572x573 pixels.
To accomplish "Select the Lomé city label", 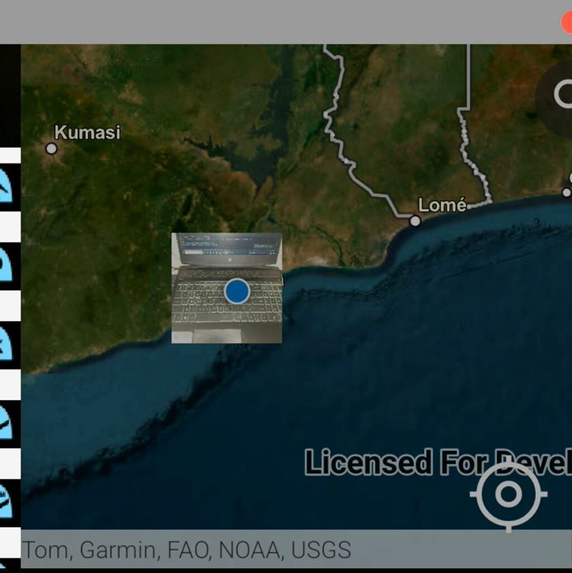I will point(442,205).
